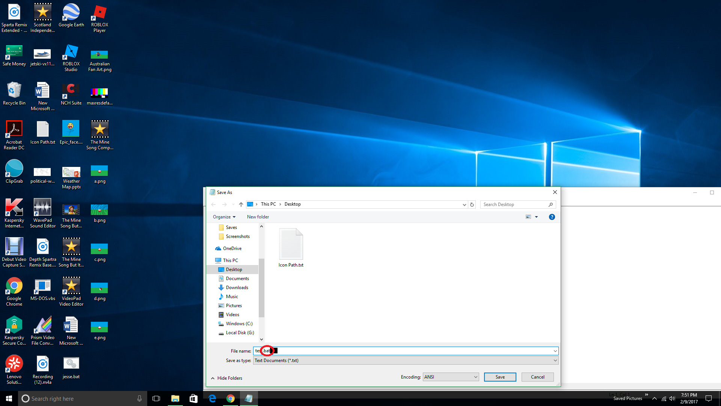Open Action Center notifications icon
Viewport: 721px width, 406px height.
coord(709,398)
